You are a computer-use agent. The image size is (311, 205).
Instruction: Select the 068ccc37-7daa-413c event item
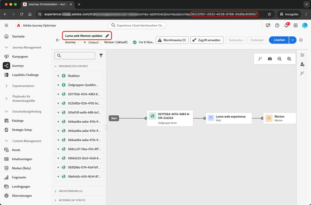click(79, 149)
